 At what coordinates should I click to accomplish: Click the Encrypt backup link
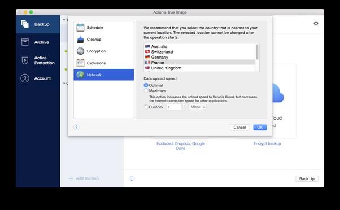pyautogui.click(x=267, y=143)
